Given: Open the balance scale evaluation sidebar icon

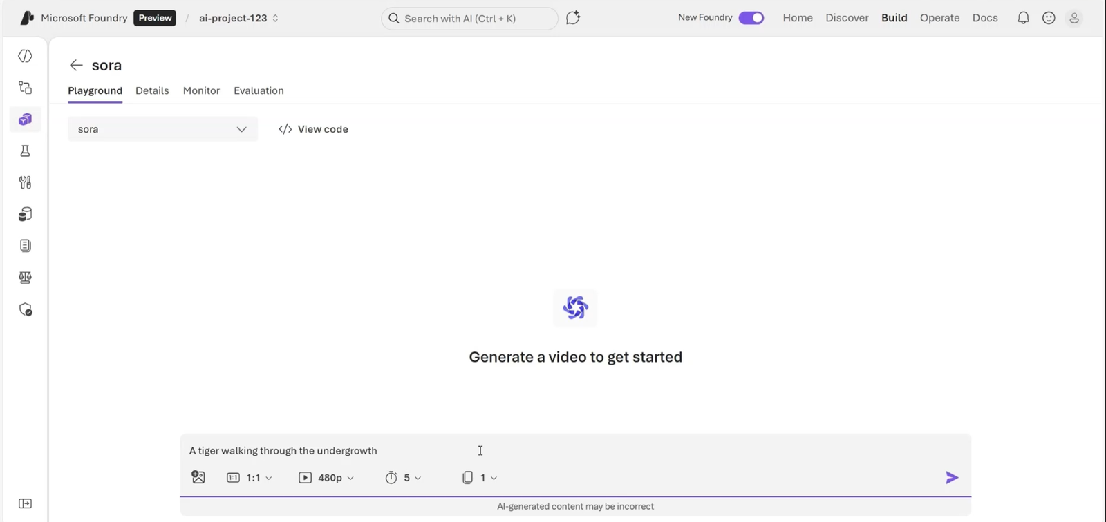Looking at the screenshot, I should tap(26, 278).
